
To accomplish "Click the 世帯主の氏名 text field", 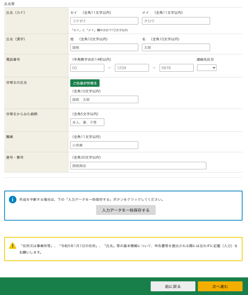I will [104, 99].
